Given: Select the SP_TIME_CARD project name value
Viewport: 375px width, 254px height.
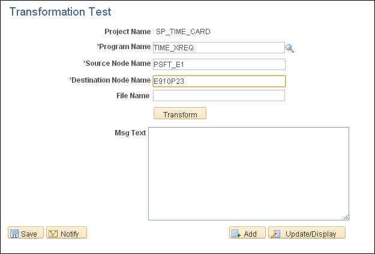Looking at the screenshot, I should click(183, 32).
